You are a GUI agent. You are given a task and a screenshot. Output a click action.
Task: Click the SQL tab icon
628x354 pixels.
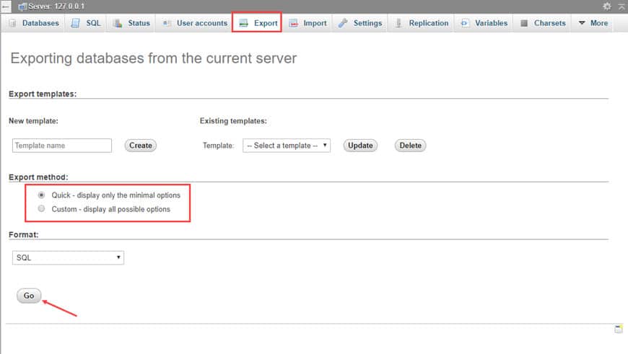pos(76,23)
